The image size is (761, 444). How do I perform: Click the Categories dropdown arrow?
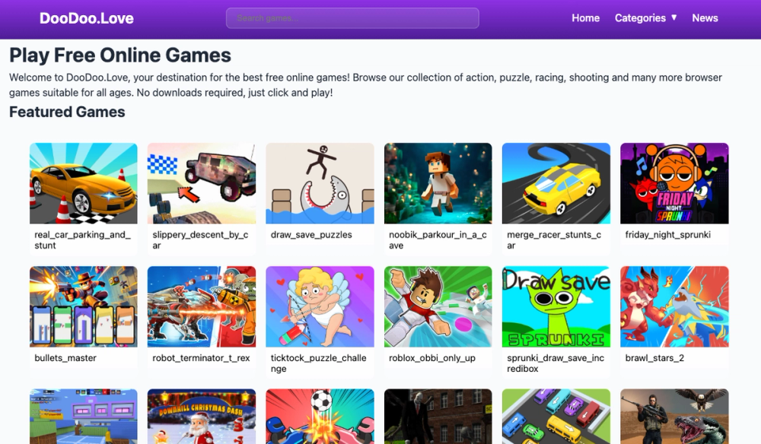click(x=673, y=18)
